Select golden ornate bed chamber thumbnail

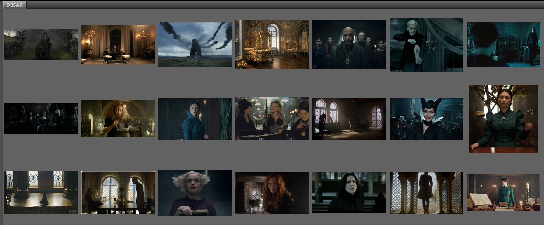point(272,44)
